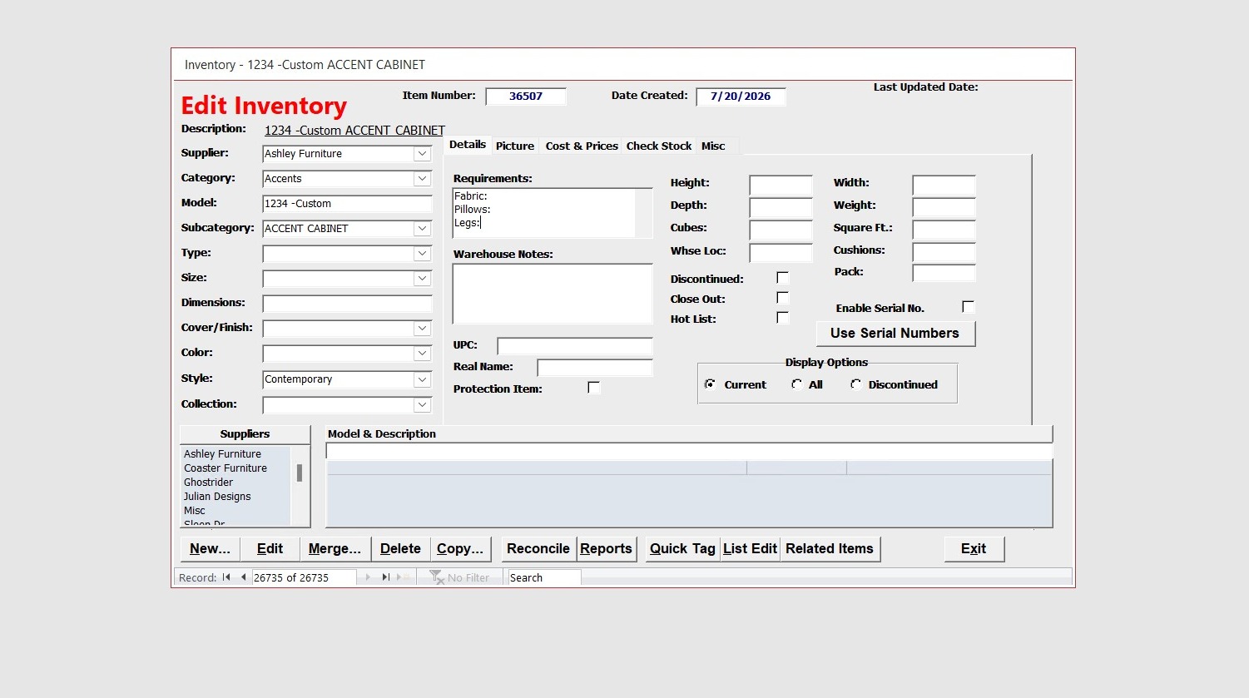Expand the Style dropdown
The width and height of the screenshot is (1249, 698).
coord(423,379)
